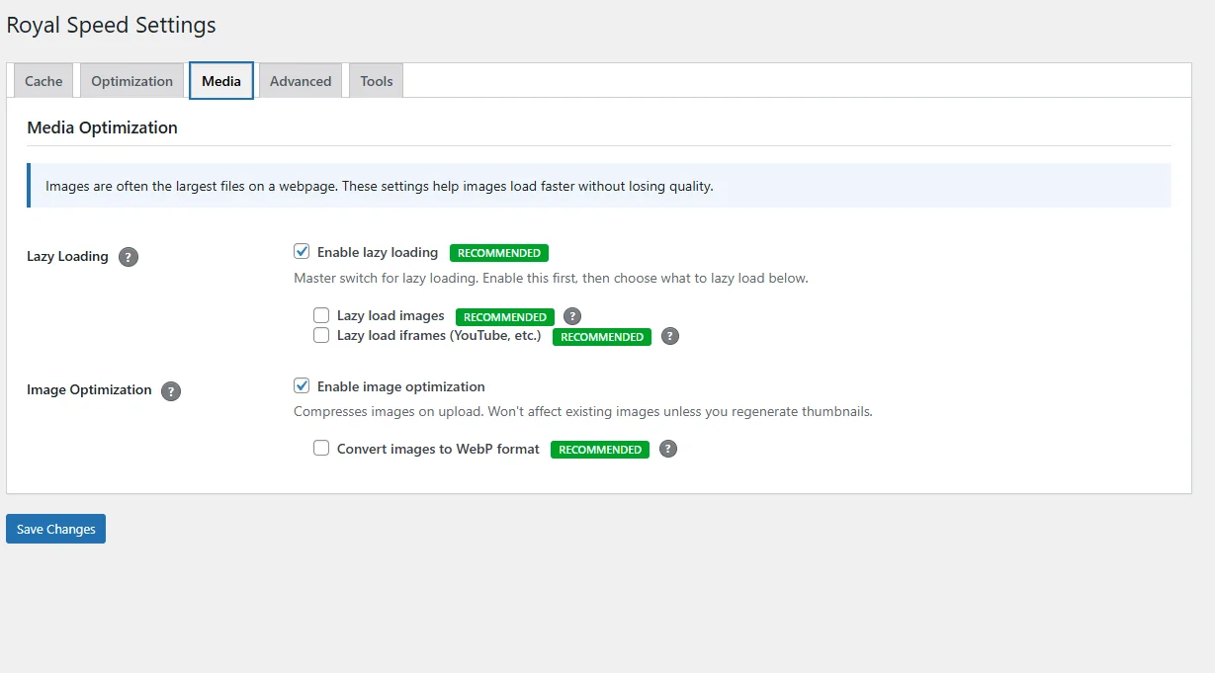Screen dimensions: 1215x673
Task: Click the RECOMMENDED badge near WebP conversion
Action: point(599,449)
